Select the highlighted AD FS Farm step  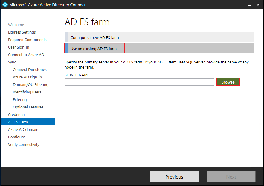coord(28,122)
